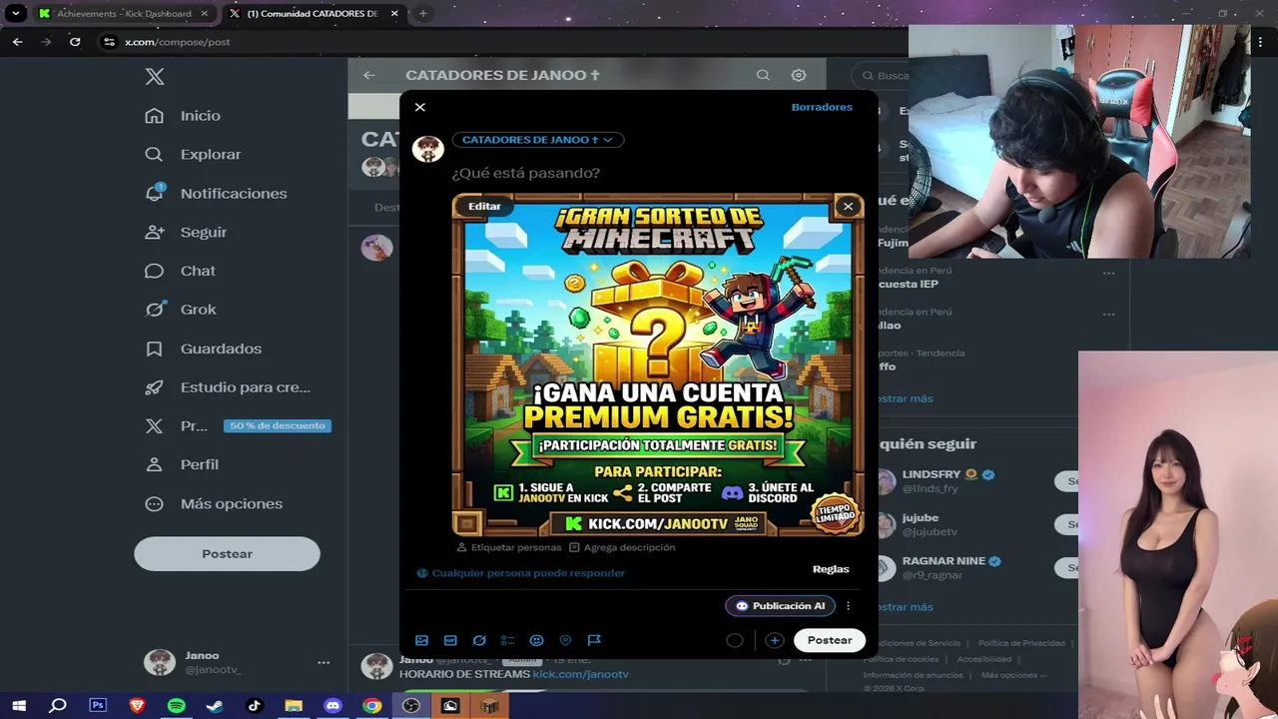Click the 50 % de descuento badge
This screenshot has width=1278, height=719.
click(x=277, y=425)
